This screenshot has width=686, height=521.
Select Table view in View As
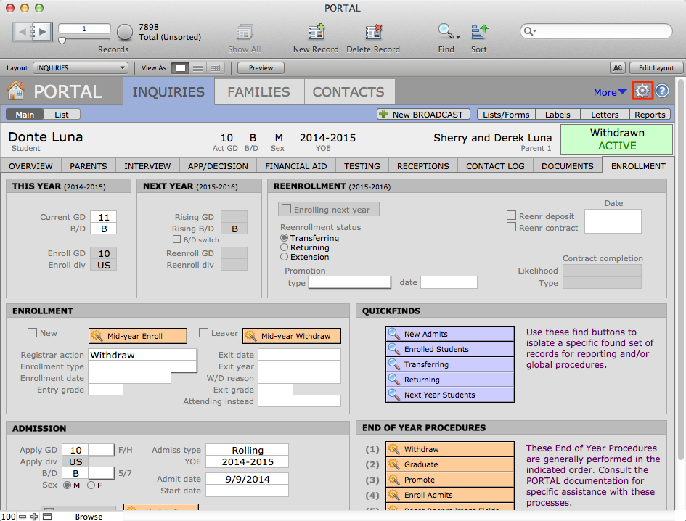216,67
